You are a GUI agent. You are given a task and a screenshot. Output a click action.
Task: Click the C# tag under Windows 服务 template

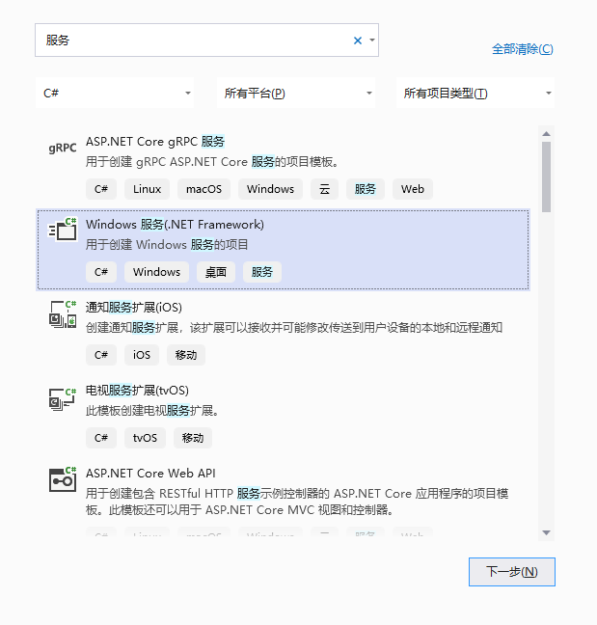point(101,272)
